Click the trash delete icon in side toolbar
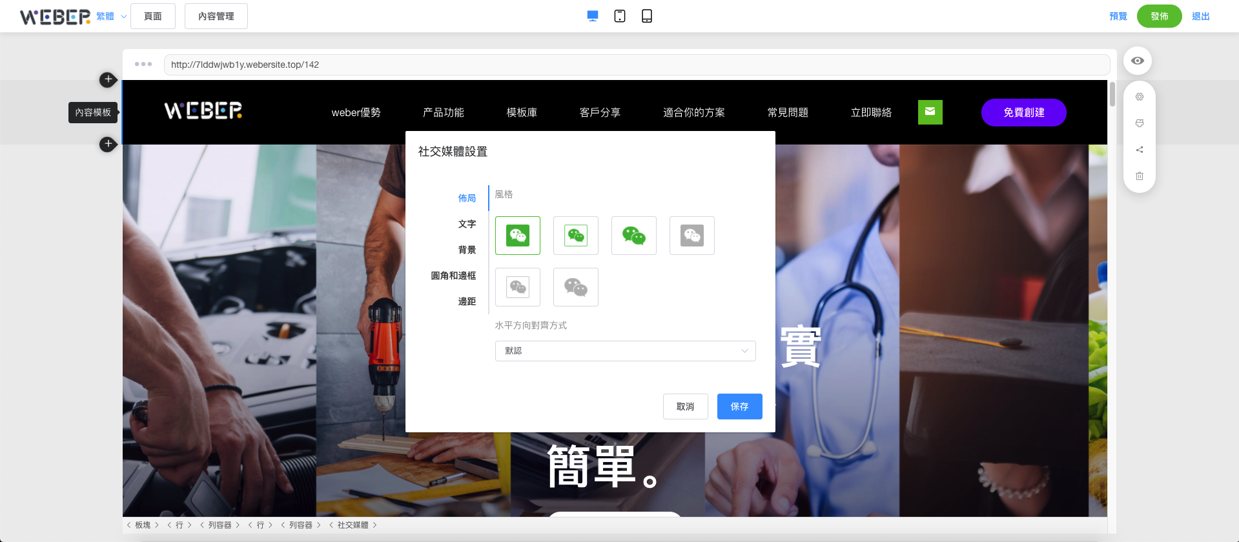This screenshot has width=1239, height=542. pyautogui.click(x=1140, y=176)
